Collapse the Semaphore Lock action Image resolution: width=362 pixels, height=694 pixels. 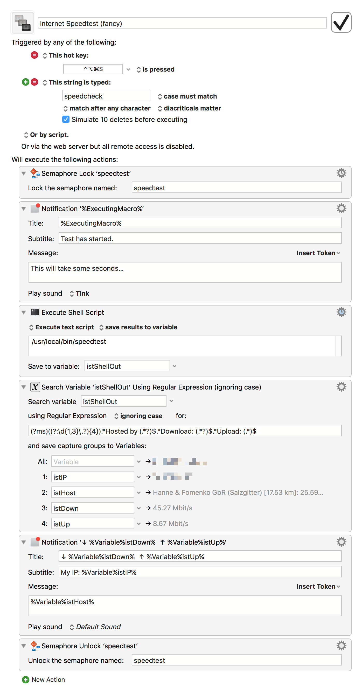24,173
